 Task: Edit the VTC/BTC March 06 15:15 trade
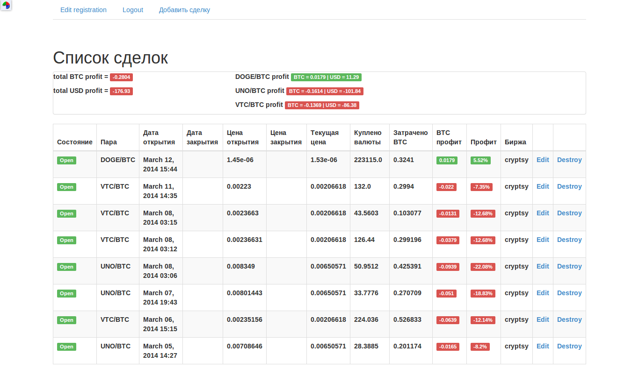click(x=543, y=319)
